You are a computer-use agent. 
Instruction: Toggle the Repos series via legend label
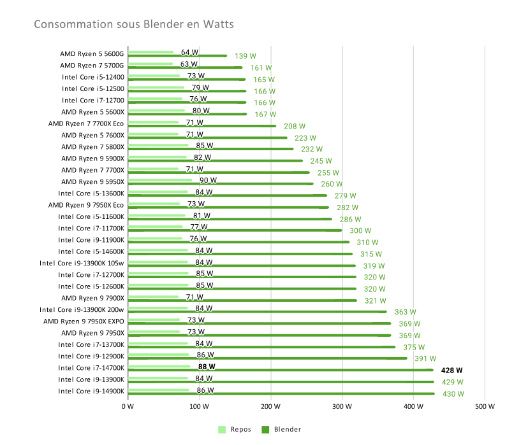[240, 429]
